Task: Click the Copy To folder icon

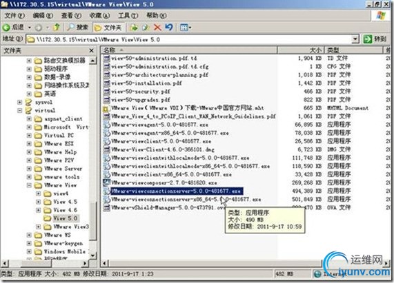Action: (146, 28)
